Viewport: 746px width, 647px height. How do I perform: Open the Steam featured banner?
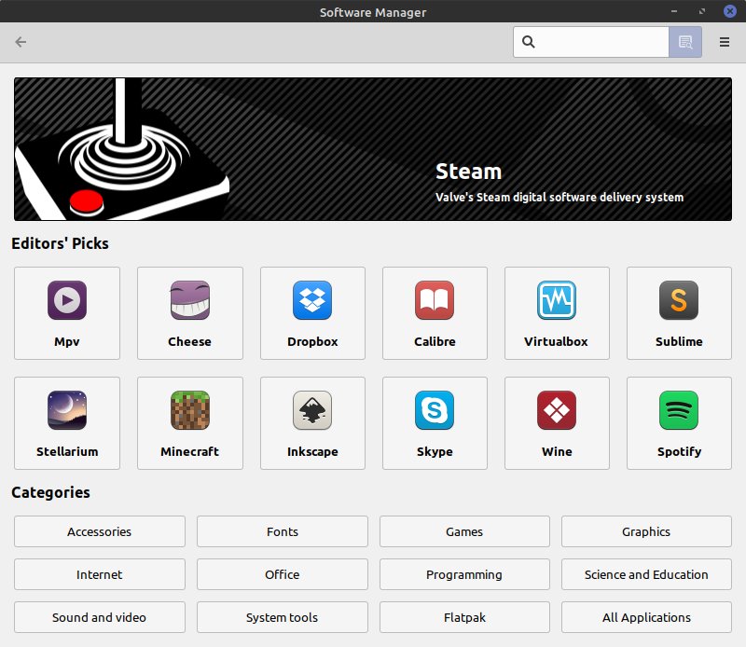point(373,149)
